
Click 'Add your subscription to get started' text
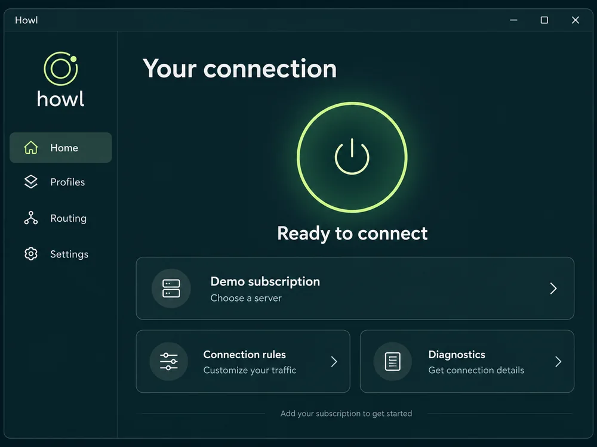coord(346,413)
